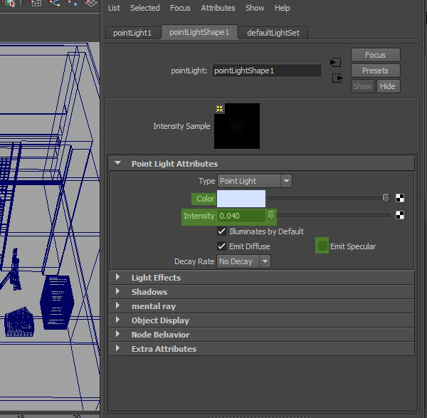Click the Intensity Sample swatch preview

(x=237, y=126)
